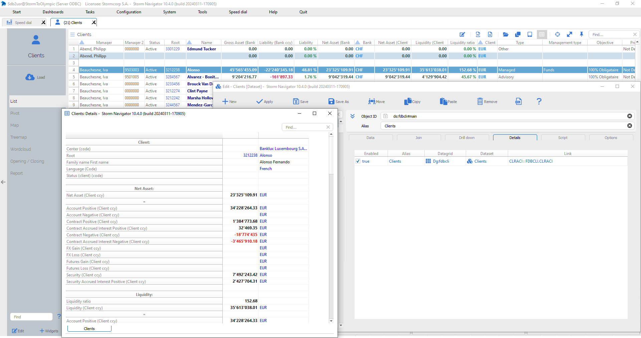The height and width of the screenshot is (338, 641).
Task: Close the (21) Clients tab
Action: click(94, 22)
